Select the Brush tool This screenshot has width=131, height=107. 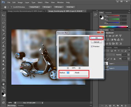pos(3,42)
